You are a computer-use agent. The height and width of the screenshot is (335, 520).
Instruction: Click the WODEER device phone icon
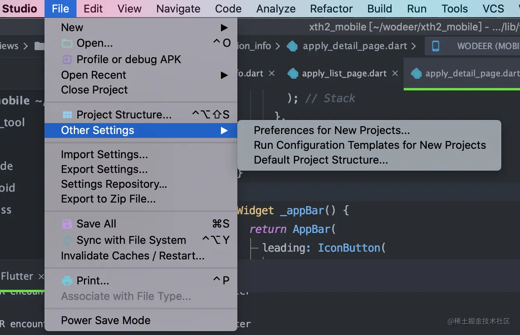[x=436, y=46]
